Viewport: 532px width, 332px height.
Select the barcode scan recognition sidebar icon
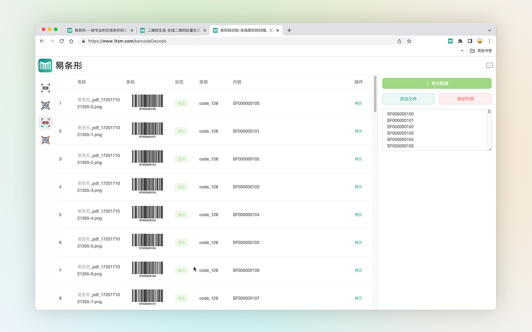(45, 123)
